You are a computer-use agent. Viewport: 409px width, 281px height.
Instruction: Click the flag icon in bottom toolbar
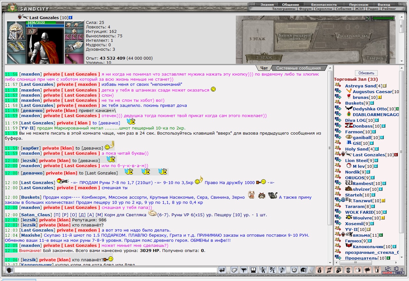tap(367, 270)
